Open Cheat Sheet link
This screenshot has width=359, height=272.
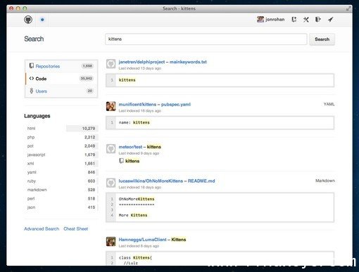pyautogui.click(x=75, y=228)
